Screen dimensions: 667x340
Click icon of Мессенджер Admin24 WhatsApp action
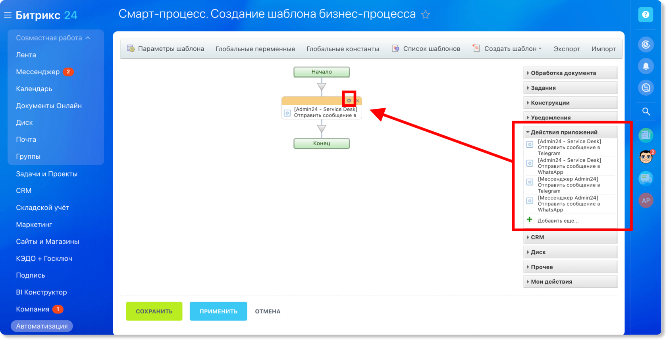coord(530,201)
